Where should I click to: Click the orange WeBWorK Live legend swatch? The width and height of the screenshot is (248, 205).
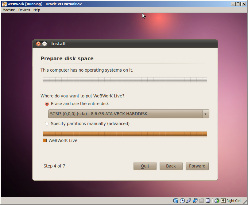(45, 140)
